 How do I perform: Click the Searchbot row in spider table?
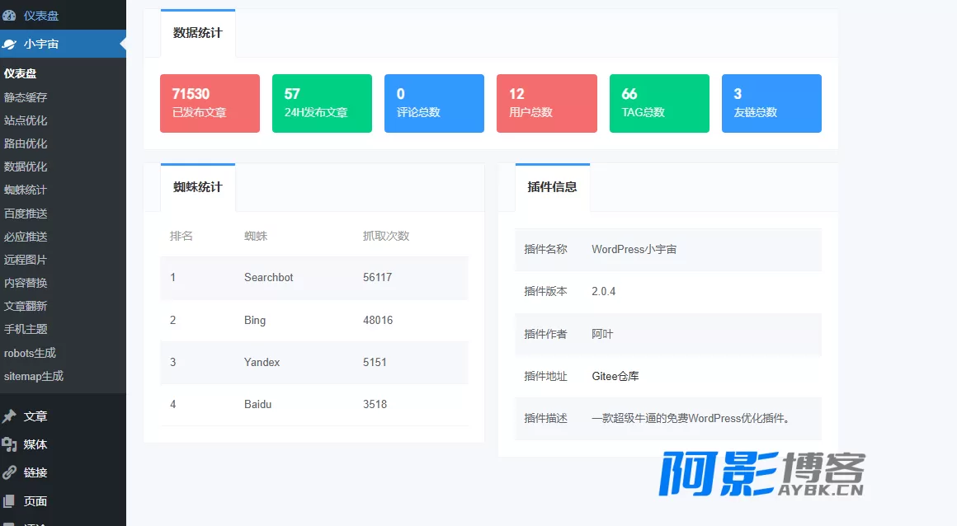click(314, 278)
